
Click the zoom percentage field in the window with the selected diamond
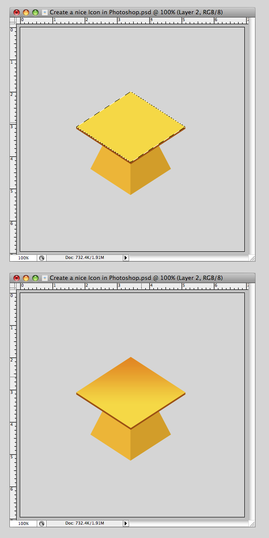pos(23,258)
